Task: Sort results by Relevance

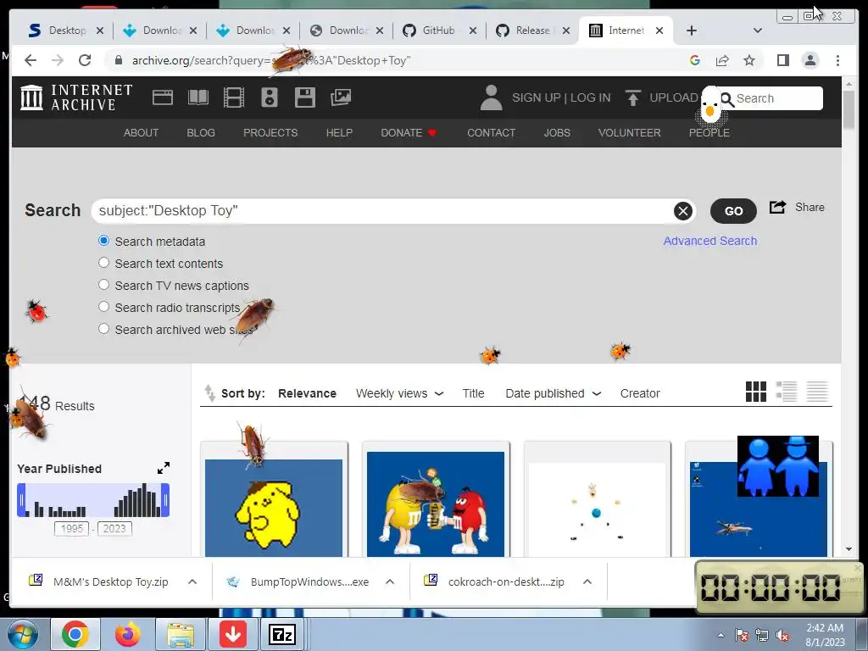Action: (x=307, y=393)
